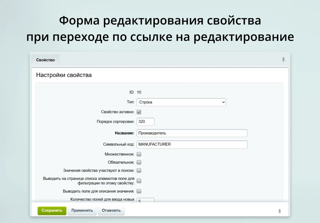Click the Название label
Screen dimensions: 320x223
click(125, 133)
